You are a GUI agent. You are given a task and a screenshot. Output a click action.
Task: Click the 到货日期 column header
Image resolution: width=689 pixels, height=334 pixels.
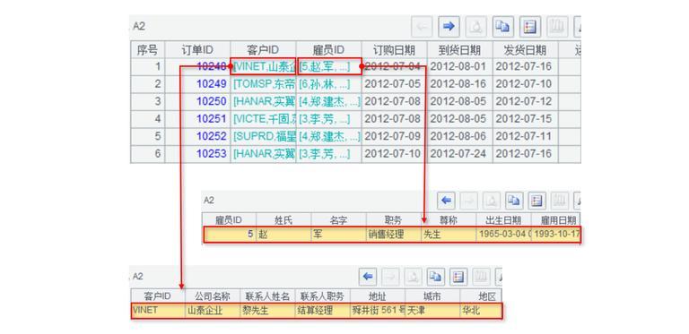point(459,50)
